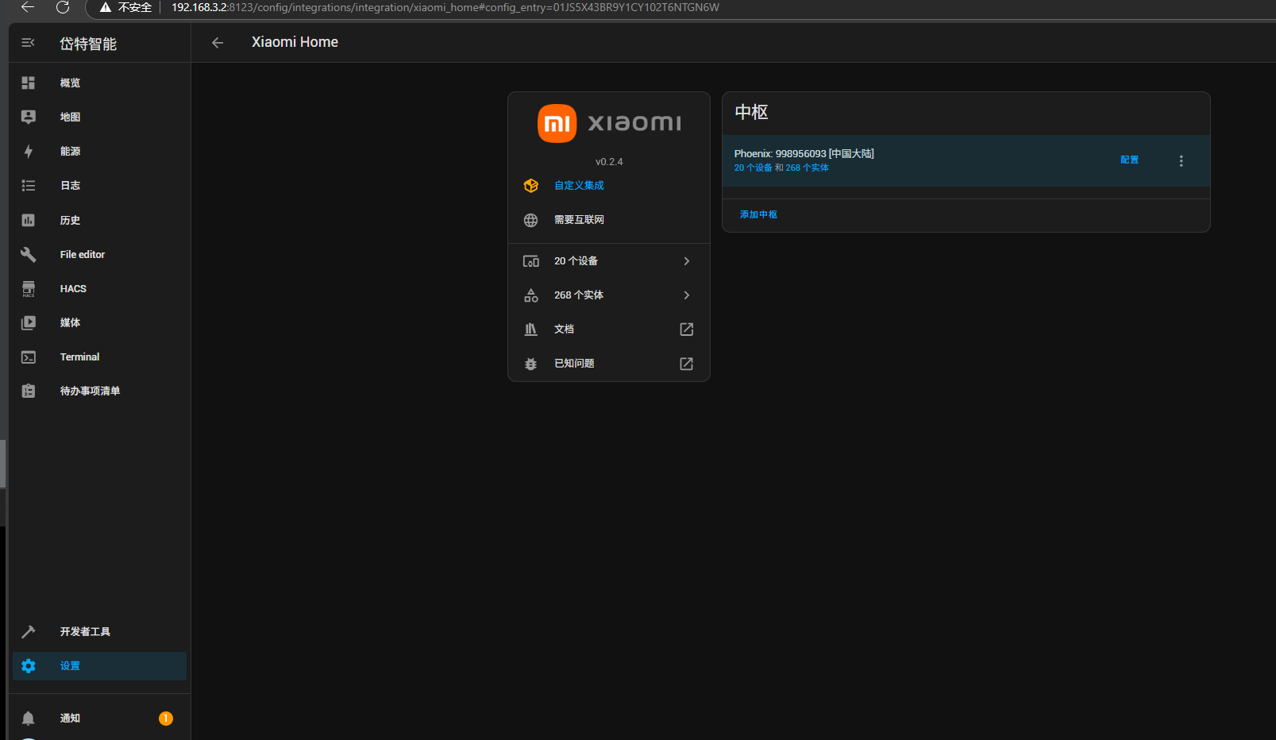Click the 通知 notifications bell
1276x740 pixels.
[x=29, y=719]
